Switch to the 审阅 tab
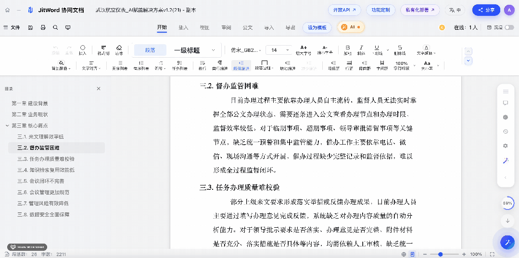This screenshot has height=258, width=519. pyautogui.click(x=226, y=27)
